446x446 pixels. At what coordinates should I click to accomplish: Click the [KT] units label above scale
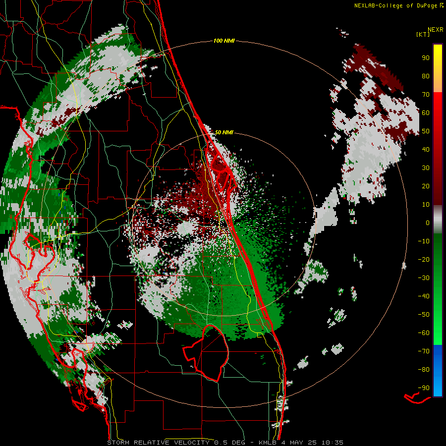coord(423,34)
